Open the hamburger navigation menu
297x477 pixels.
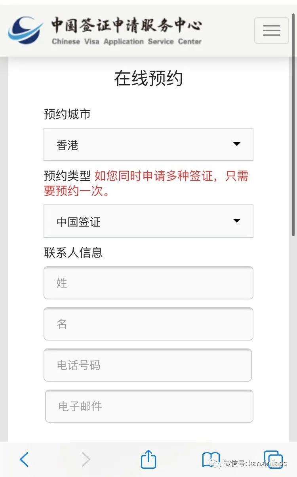pos(271,30)
